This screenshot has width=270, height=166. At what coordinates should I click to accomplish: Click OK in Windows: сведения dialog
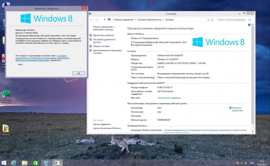[x=79, y=73]
